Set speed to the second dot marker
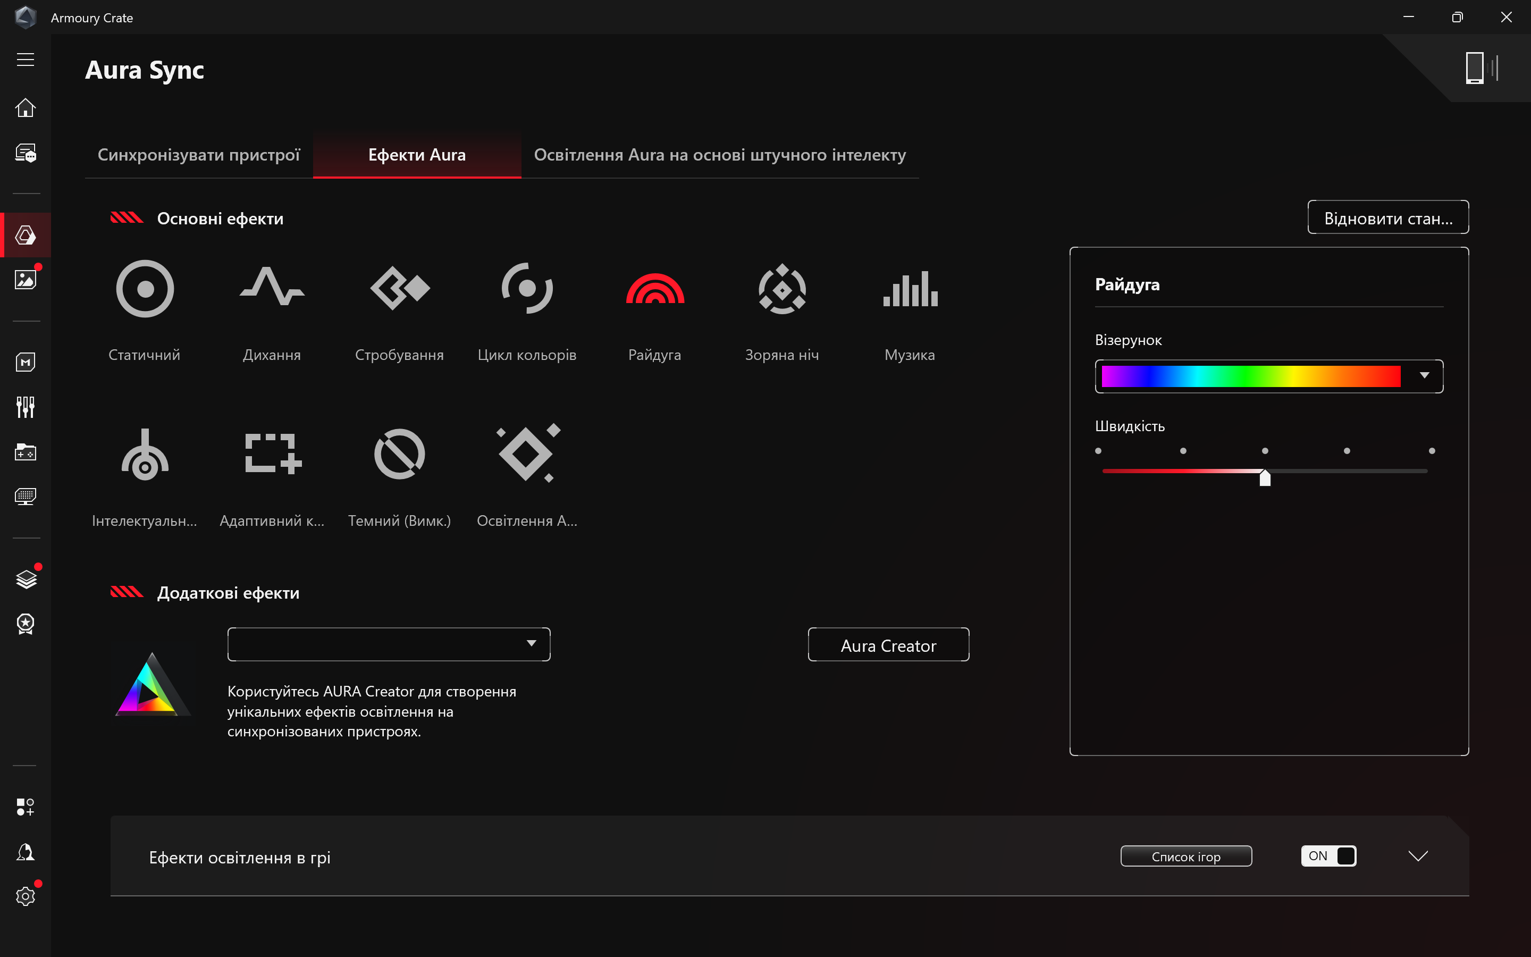The height and width of the screenshot is (957, 1531). coord(1183,451)
